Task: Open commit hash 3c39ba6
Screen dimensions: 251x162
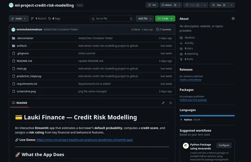Action: coord(136,30)
